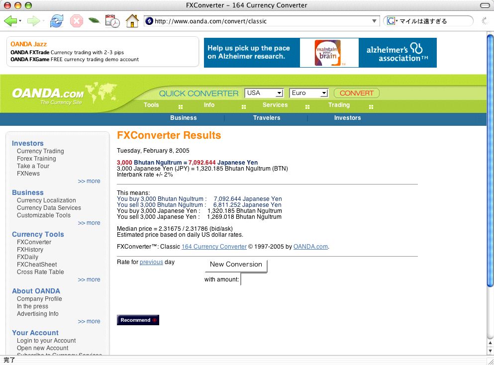Screen dimensions: 494x365
Task: Open FXHistory sidebar link
Action: point(30,250)
